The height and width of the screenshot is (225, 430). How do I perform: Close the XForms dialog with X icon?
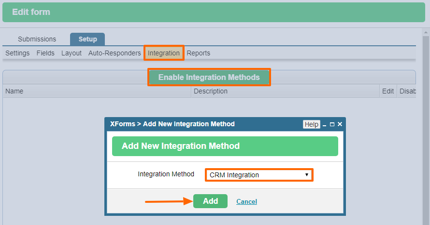(x=340, y=124)
